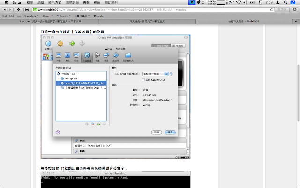Show Top Sites grid icon
The image size is (300, 188).
coord(19,16)
